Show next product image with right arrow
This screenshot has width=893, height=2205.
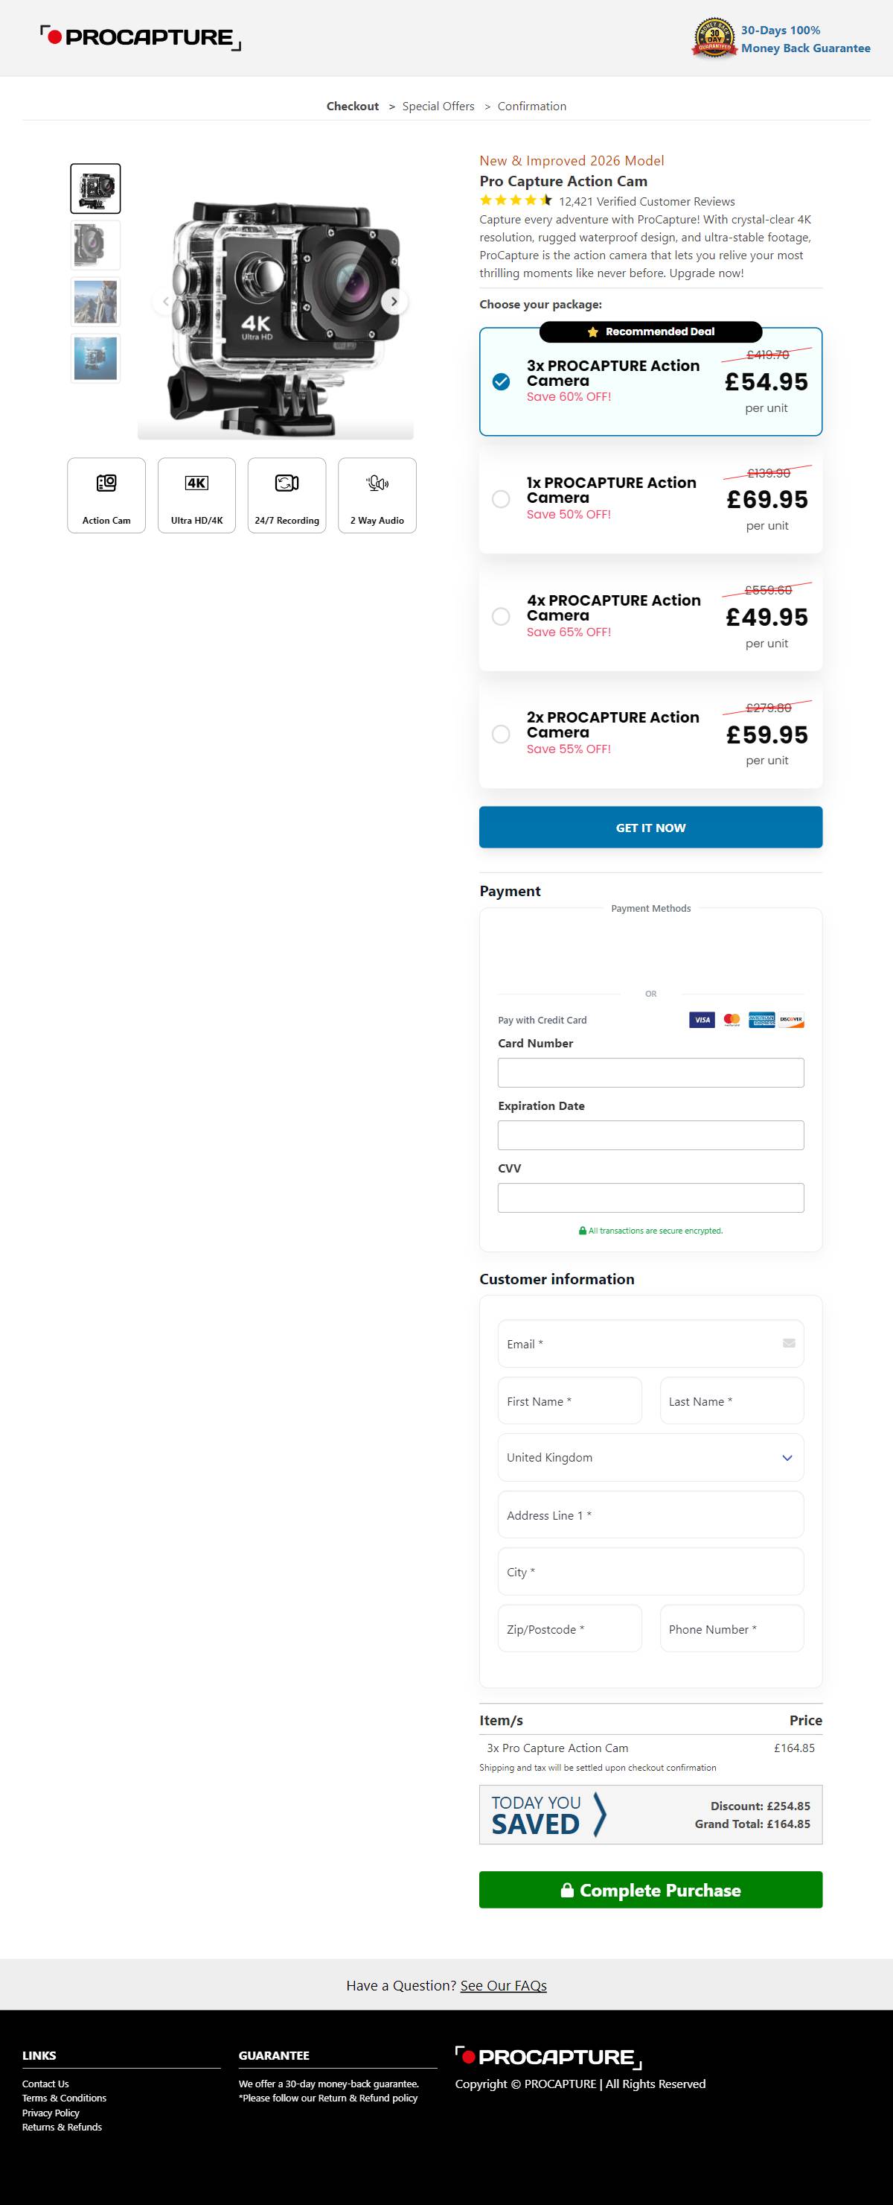[394, 301]
